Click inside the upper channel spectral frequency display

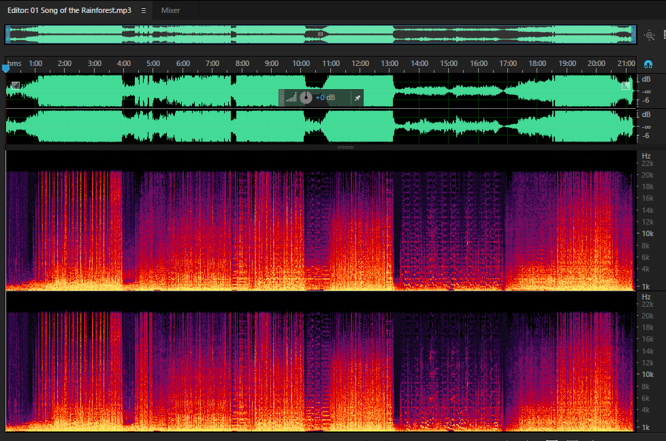coord(321,220)
